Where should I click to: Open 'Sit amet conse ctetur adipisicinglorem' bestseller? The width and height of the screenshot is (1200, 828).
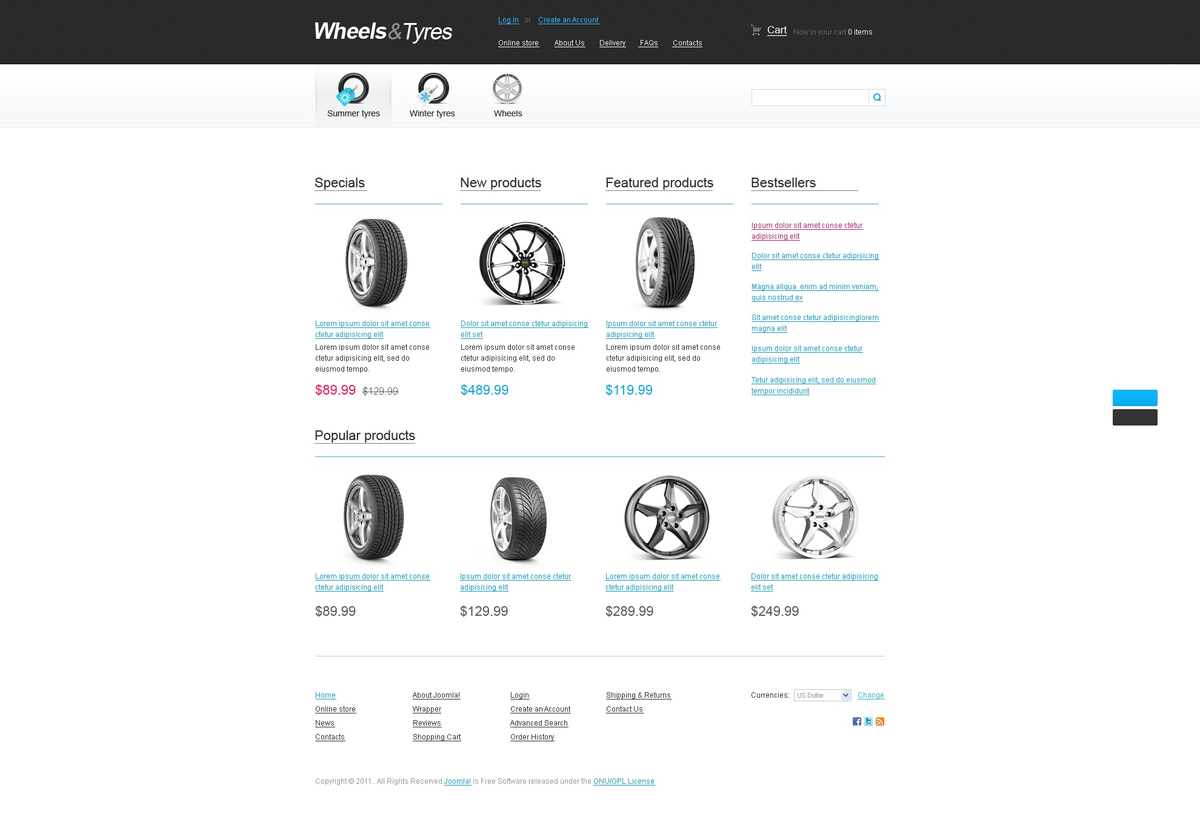(x=815, y=323)
